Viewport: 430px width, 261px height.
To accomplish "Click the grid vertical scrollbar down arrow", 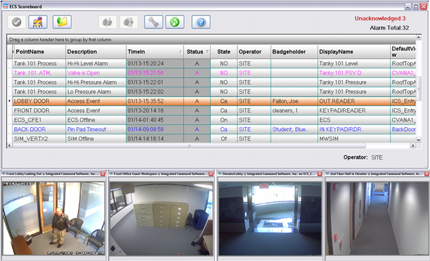I will pyautogui.click(x=418, y=140).
